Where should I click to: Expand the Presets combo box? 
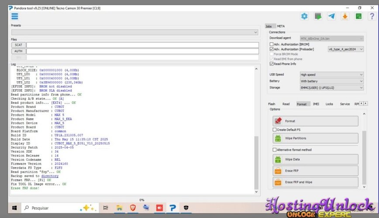(x=134, y=32)
